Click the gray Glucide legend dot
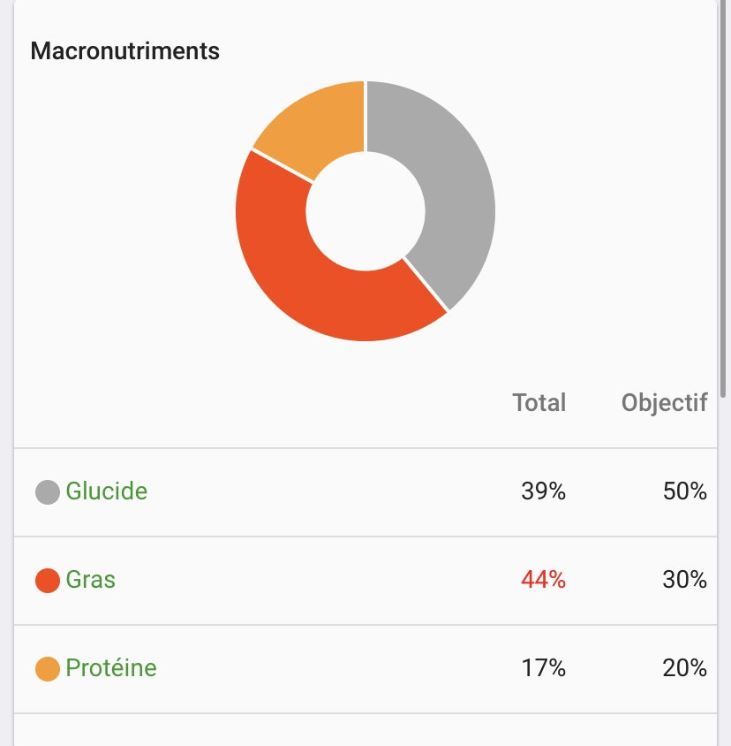The height and width of the screenshot is (746, 731). click(47, 491)
